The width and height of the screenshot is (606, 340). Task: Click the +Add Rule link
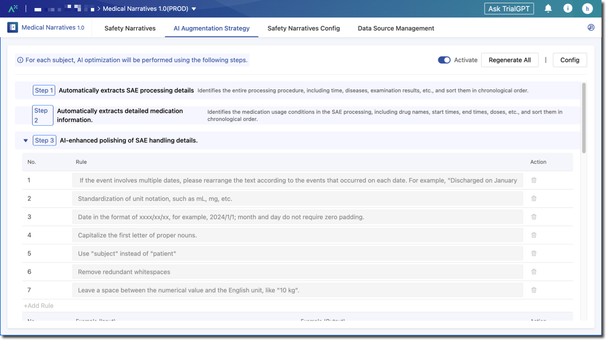[39, 306]
